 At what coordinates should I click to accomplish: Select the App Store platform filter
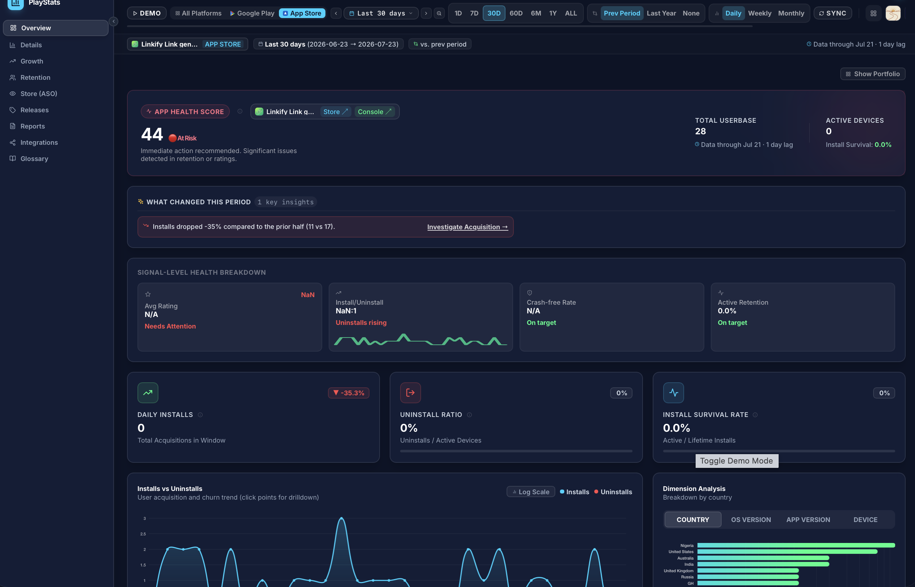302,13
